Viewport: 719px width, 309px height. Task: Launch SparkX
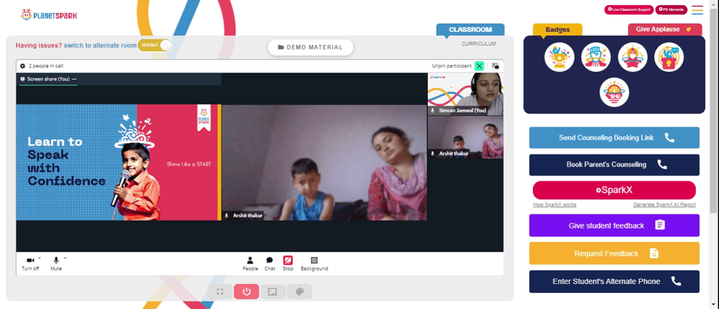tap(615, 190)
